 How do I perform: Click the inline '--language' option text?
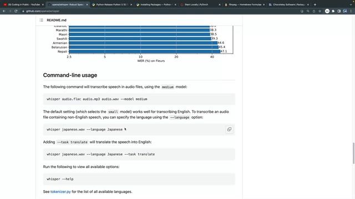tap(180, 117)
